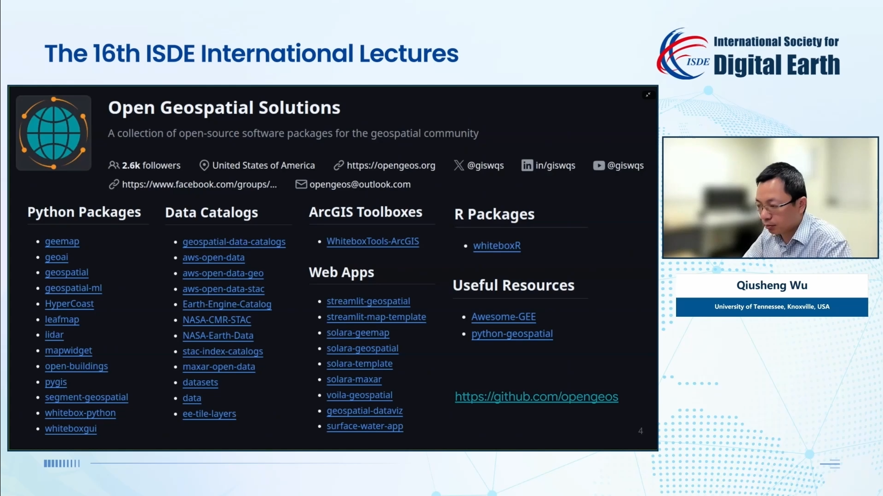Open the open-buildings link
883x496 pixels.
pyautogui.click(x=76, y=366)
